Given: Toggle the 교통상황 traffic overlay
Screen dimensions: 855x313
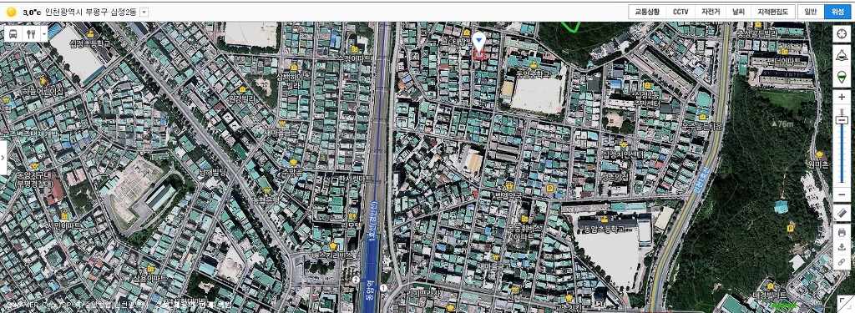Looking at the screenshot, I should click(647, 12).
